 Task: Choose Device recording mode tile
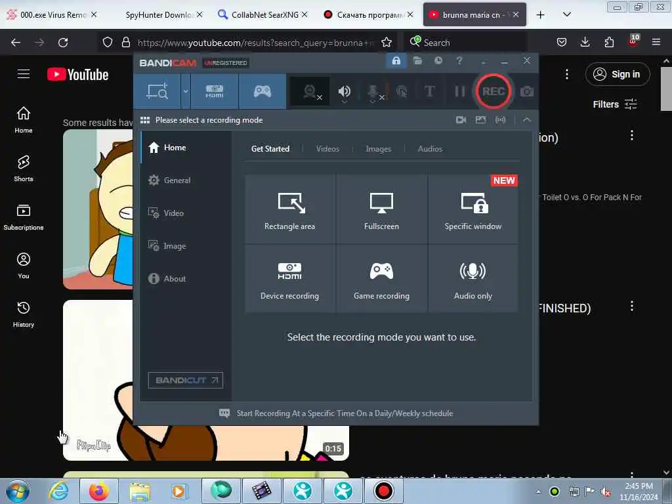(x=289, y=278)
